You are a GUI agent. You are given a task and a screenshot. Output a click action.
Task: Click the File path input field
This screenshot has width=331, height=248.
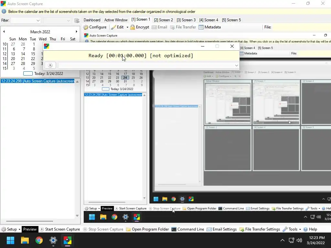[302, 27]
